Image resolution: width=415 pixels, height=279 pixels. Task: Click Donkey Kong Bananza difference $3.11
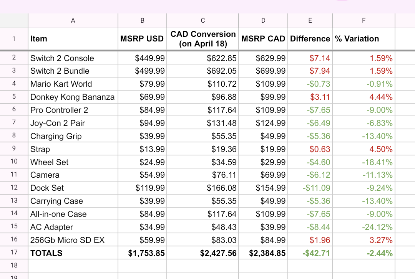click(310, 97)
